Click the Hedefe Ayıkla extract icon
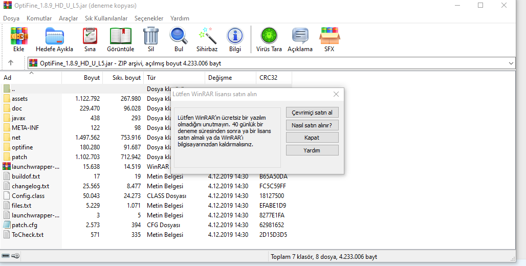The width and height of the screenshot is (526, 266). (54, 36)
